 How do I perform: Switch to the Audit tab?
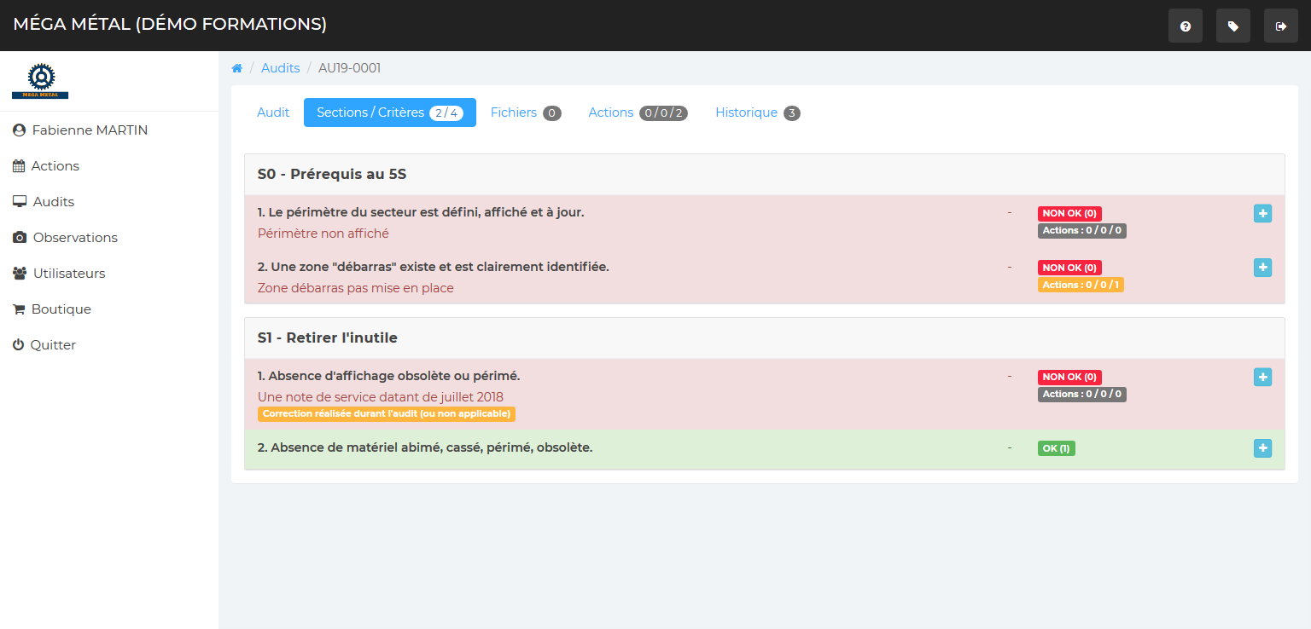click(273, 113)
